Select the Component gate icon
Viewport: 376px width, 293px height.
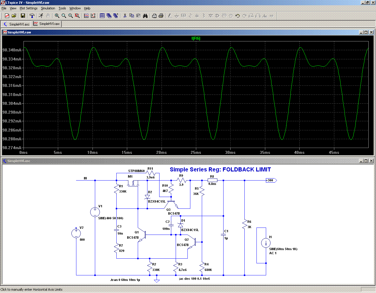click(x=217, y=16)
